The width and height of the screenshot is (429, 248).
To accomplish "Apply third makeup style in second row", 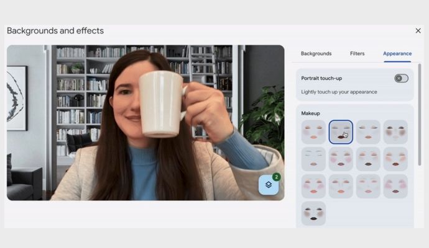I will tap(368, 159).
